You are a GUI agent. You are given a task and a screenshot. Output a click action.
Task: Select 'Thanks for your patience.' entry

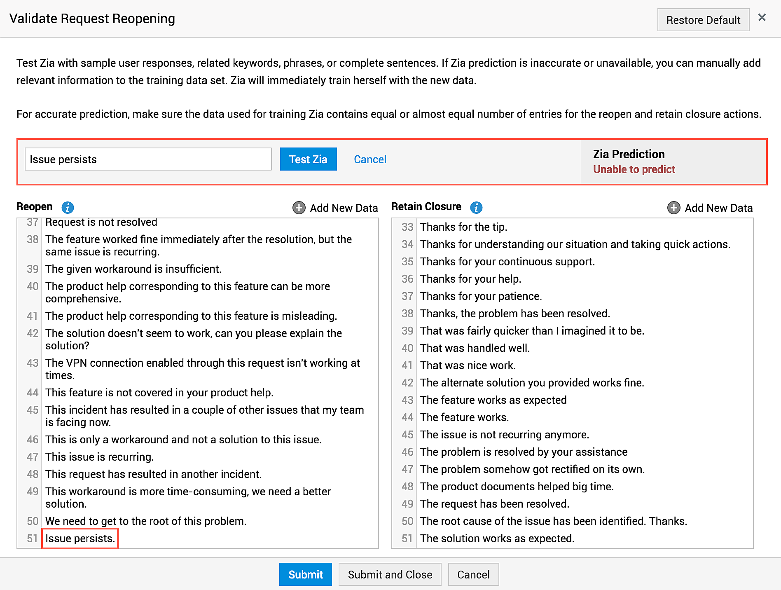(481, 296)
